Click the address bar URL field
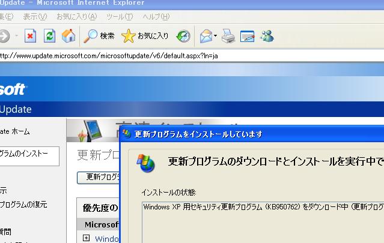The width and height of the screenshot is (384, 243). click(192, 56)
